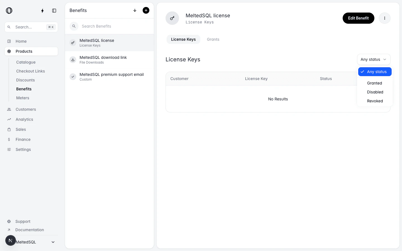Click the lightning bolt icon
Image resolution: width=402 pixels, height=251 pixels.
tap(42, 11)
